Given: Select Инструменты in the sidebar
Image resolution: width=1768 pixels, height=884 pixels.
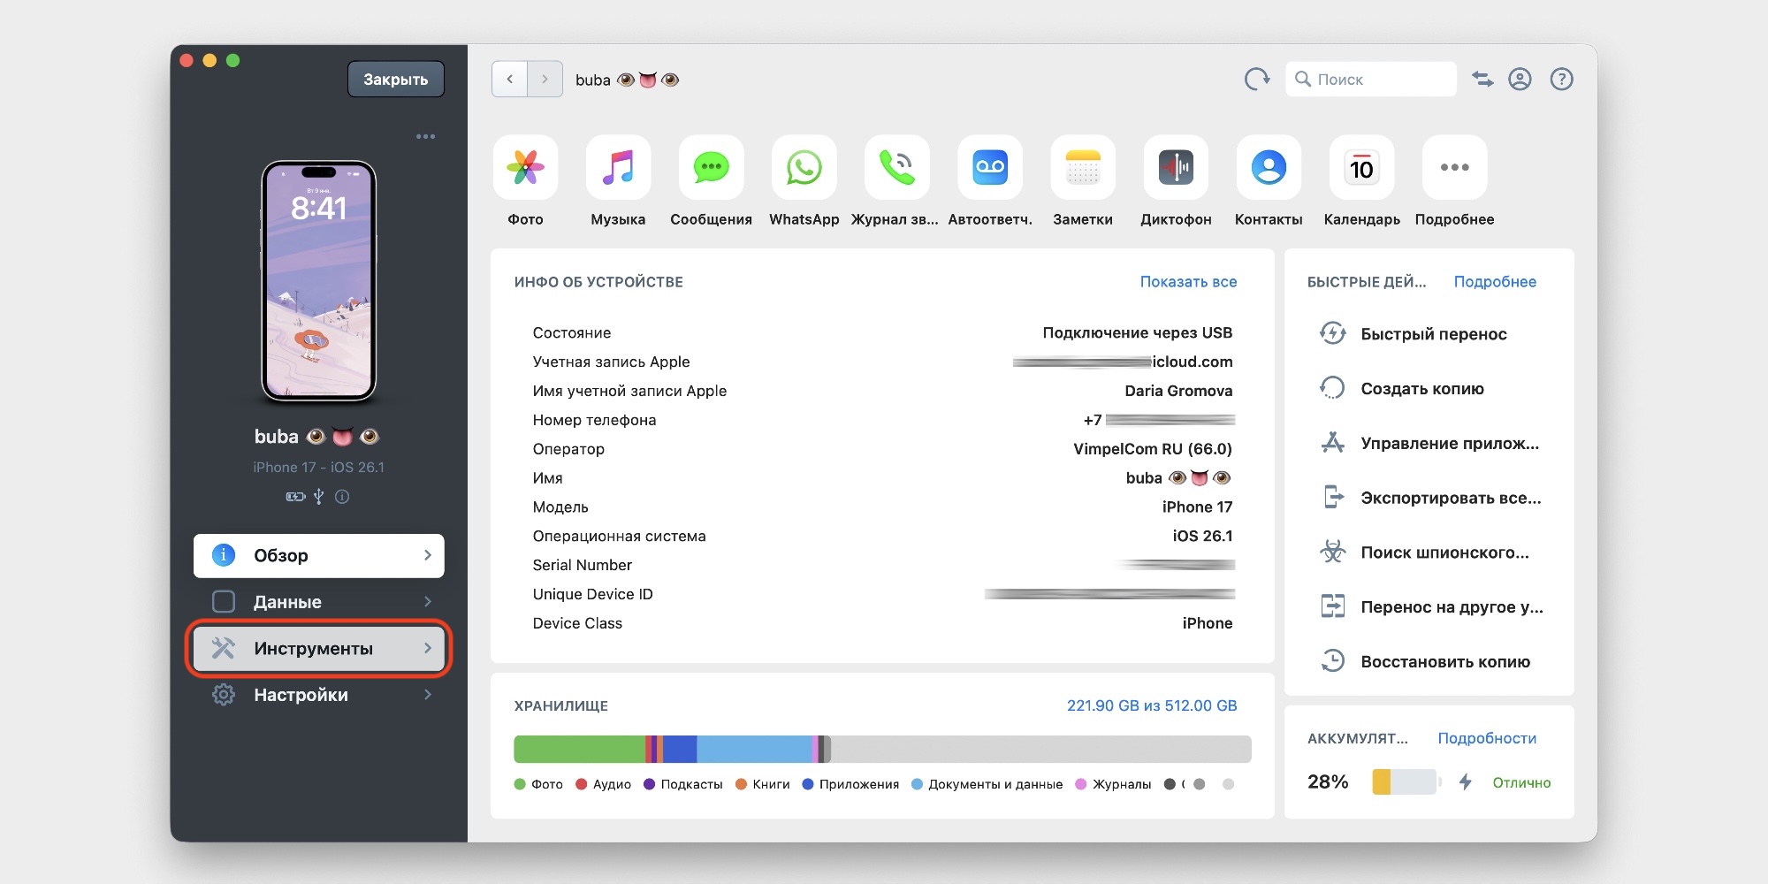Looking at the screenshot, I should [318, 649].
